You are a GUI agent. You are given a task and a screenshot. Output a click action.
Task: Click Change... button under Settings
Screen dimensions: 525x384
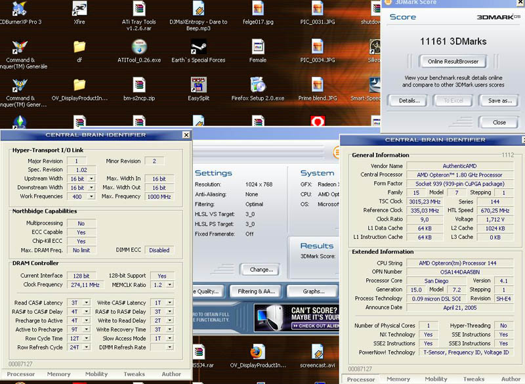coord(261,270)
